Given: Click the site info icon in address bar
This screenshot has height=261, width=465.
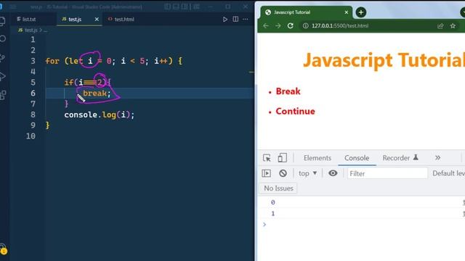Looking at the screenshot, I should [x=305, y=26].
